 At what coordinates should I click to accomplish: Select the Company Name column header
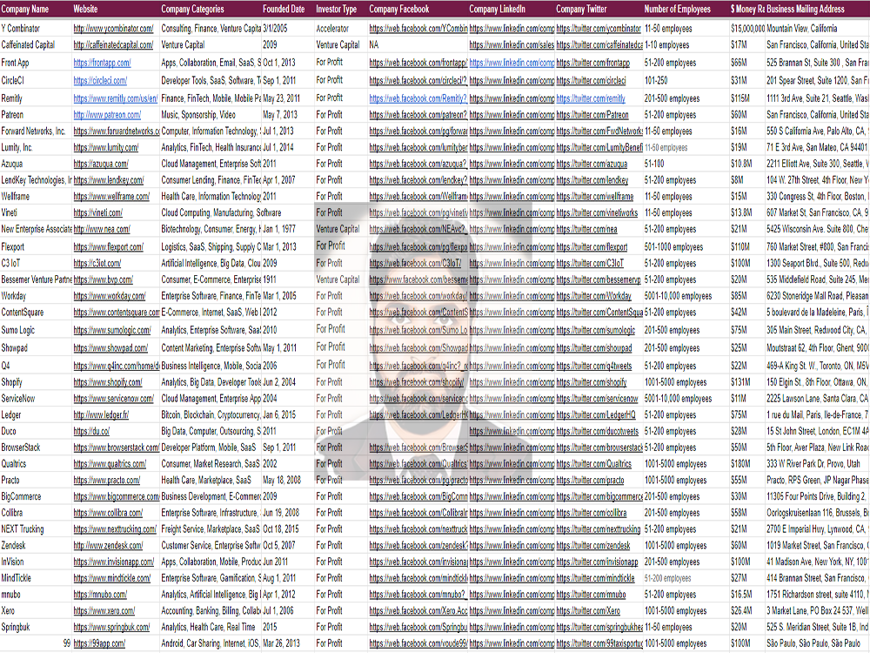(25, 10)
